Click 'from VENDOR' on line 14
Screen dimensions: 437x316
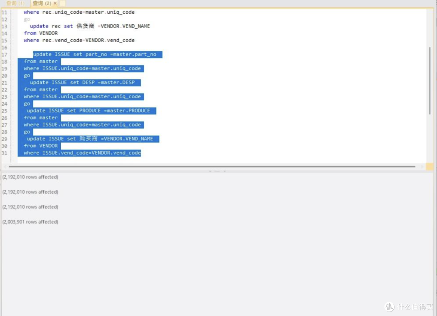[x=41, y=33]
